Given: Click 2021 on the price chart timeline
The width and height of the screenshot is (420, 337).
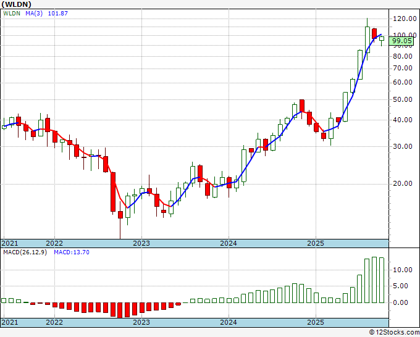Looking at the screenshot, I should [10, 243].
